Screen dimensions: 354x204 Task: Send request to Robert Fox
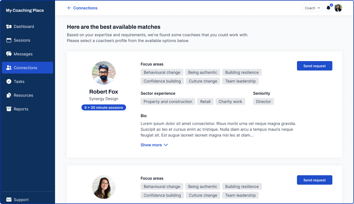(314, 66)
